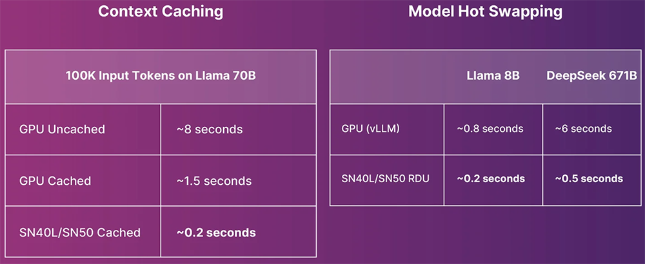Click the Context Caching heading
This screenshot has width=645, height=264.
(160, 12)
